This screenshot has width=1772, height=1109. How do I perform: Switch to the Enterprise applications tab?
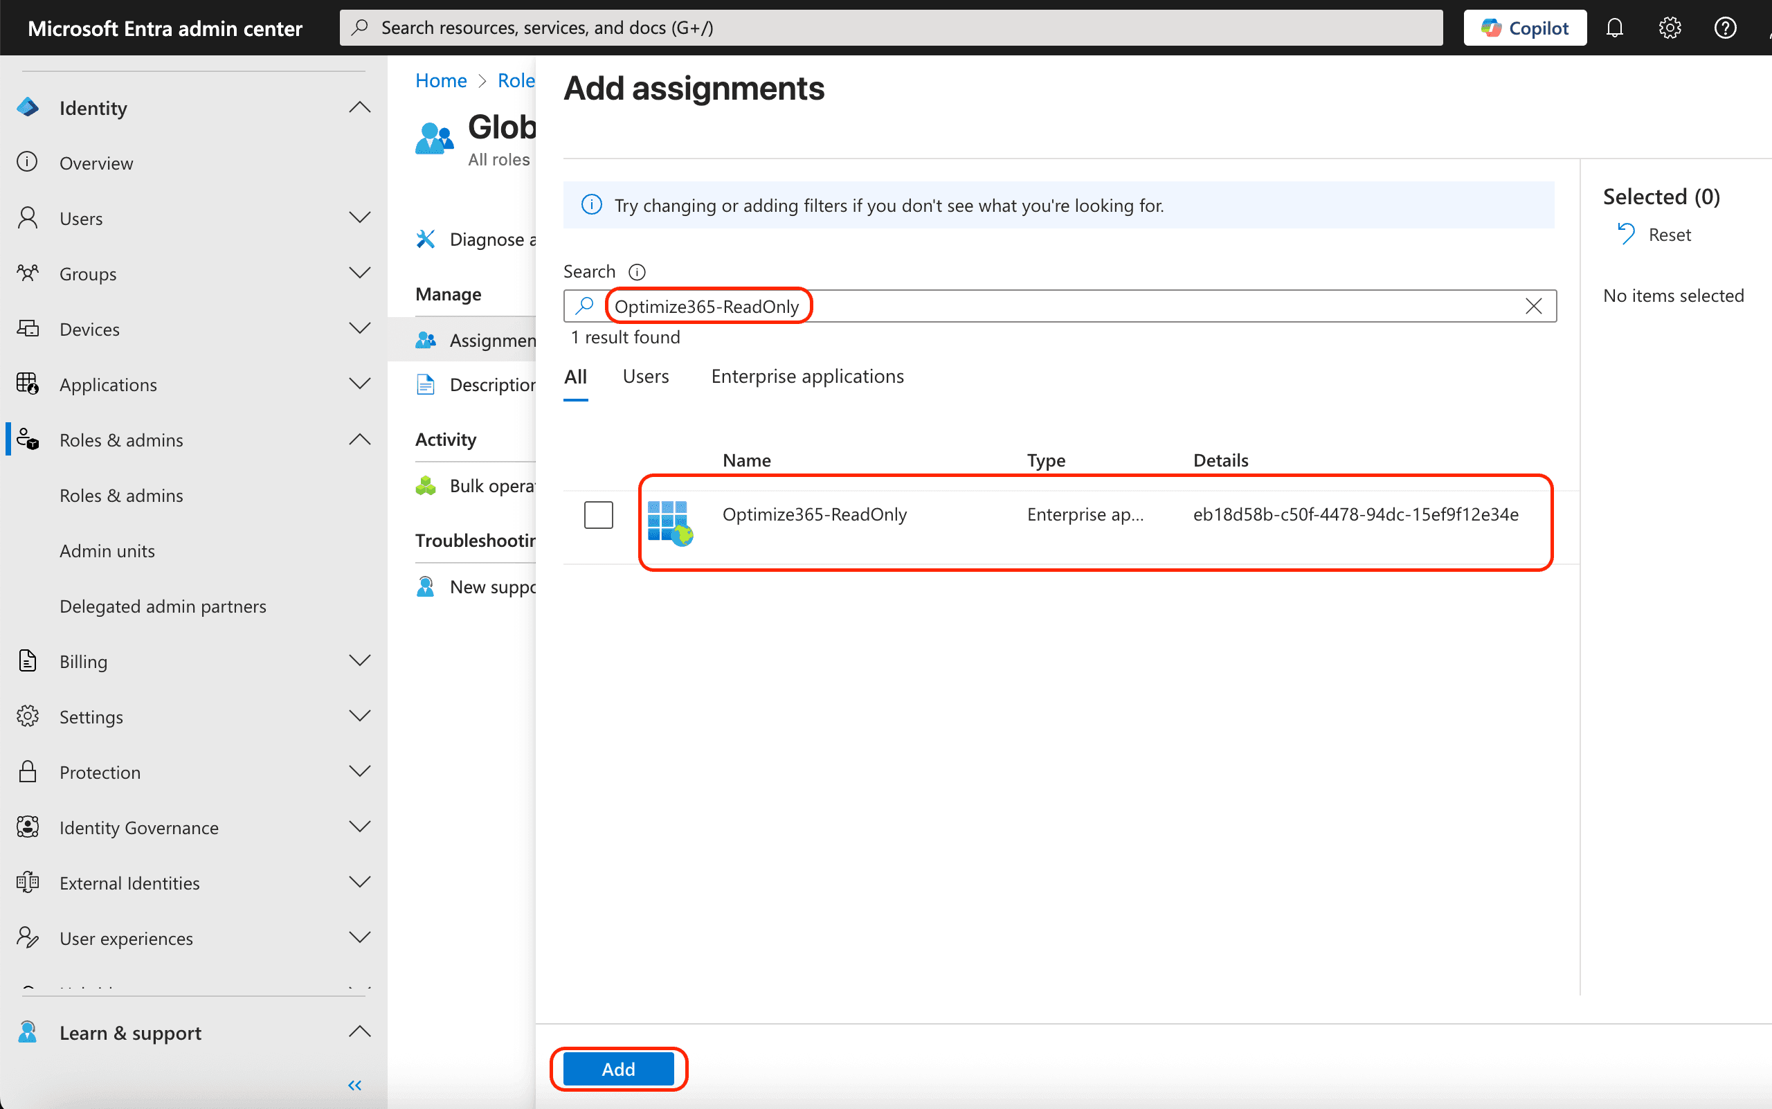(808, 377)
